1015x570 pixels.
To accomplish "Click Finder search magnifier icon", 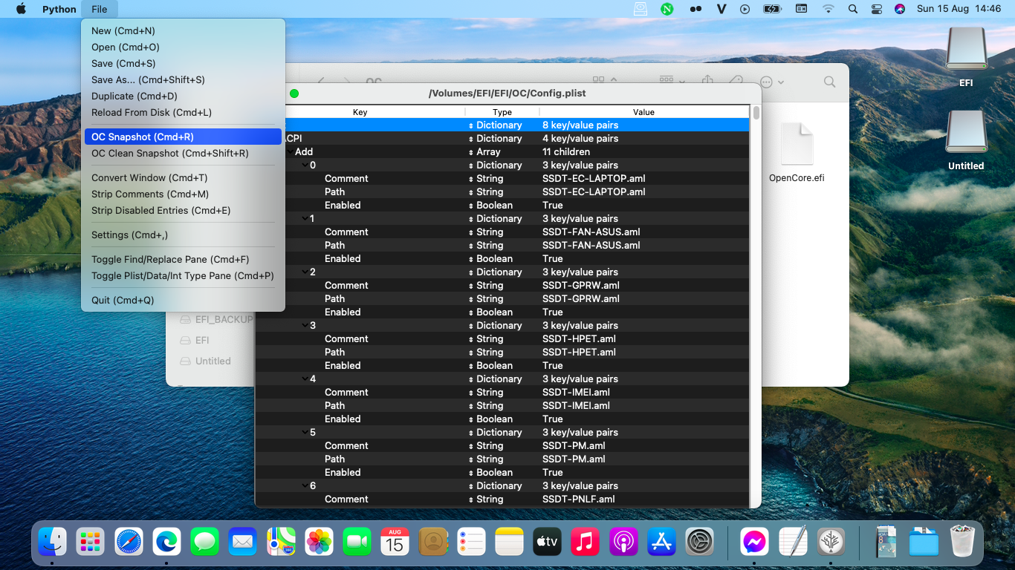I will (x=830, y=82).
